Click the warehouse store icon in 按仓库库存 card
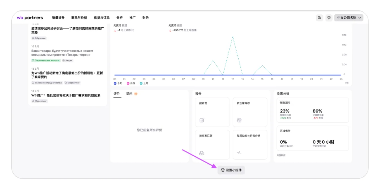 (239, 120)
